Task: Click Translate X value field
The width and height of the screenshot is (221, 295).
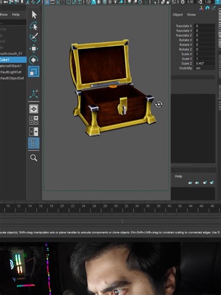Action: [205, 26]
